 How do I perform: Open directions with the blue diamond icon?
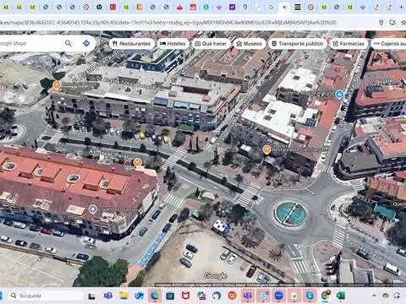pos(86,43)
